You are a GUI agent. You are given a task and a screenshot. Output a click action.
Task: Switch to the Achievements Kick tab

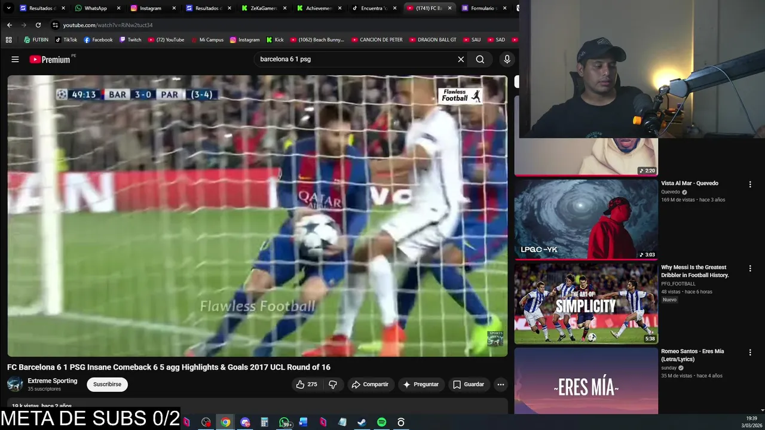pos(319,8)
